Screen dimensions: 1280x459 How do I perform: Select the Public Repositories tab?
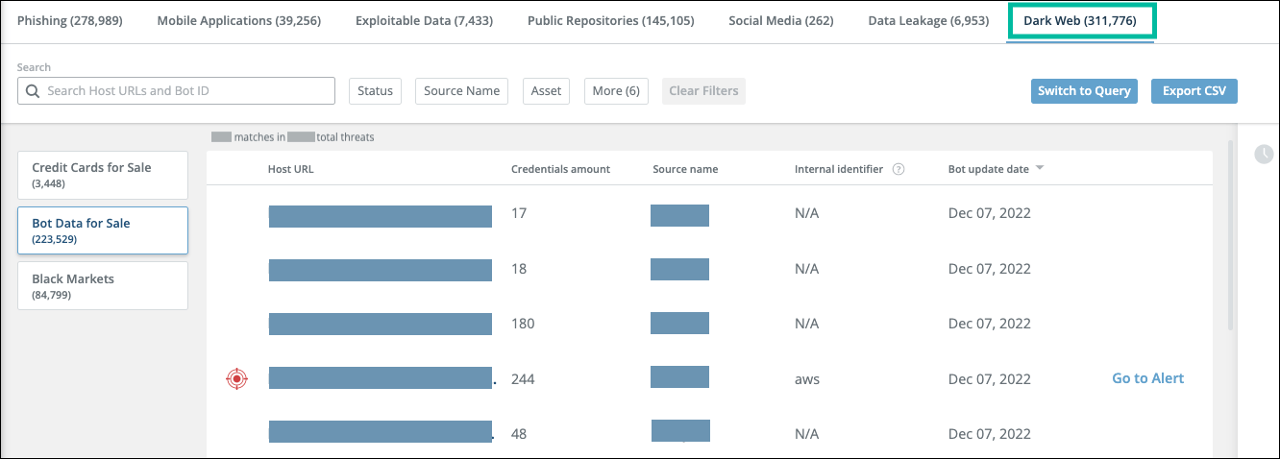tap(610, 20)
